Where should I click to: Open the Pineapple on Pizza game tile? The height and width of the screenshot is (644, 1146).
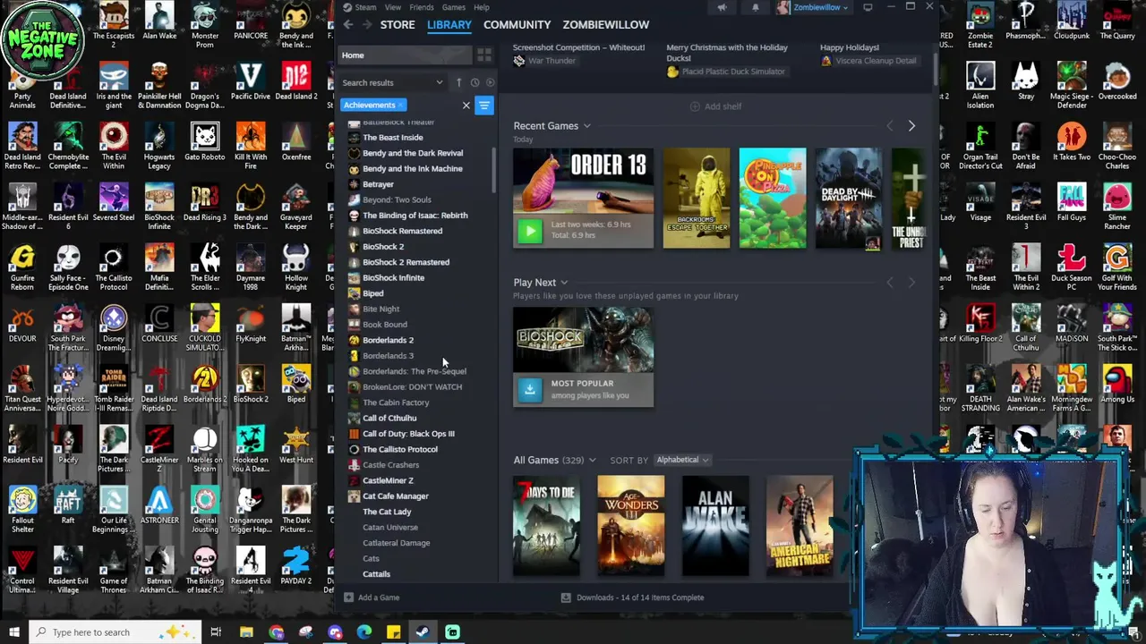pyautogui.click(x=773, y=199)
